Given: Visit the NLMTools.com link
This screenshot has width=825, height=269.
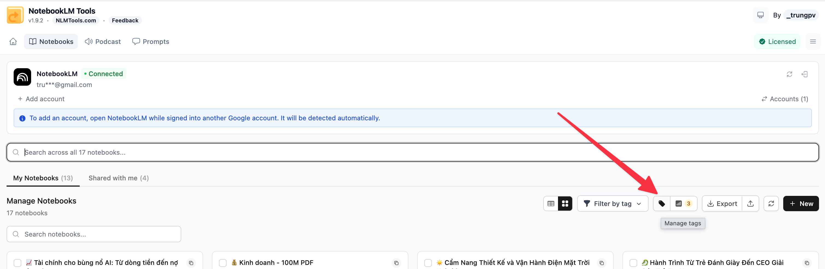Looking at the screenshot, I should point(76,20).
